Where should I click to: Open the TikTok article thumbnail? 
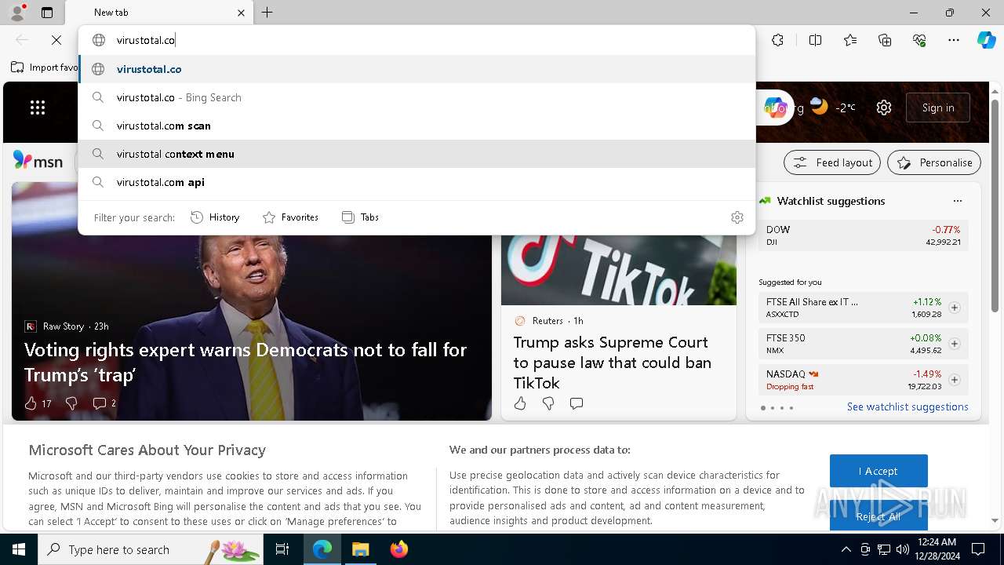click(619, 270)
